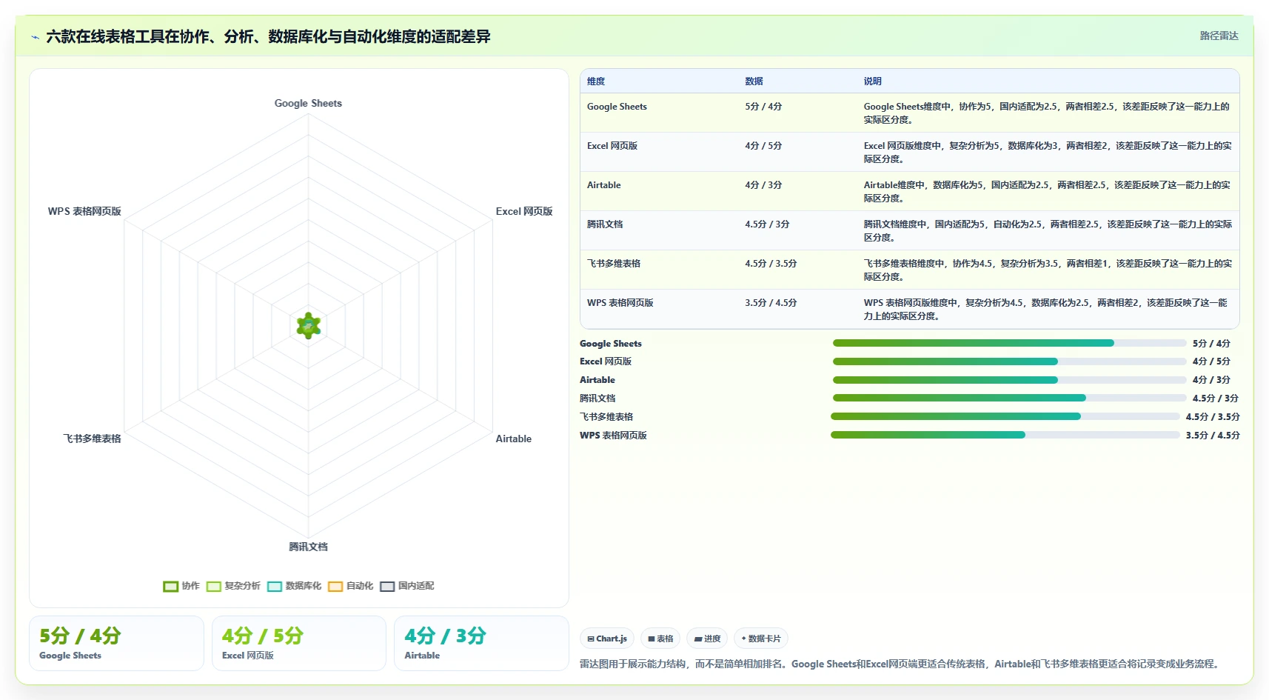Toggle the 自动化 legend item
Viewport: 1269px width, 700px height.
point(351,586)
